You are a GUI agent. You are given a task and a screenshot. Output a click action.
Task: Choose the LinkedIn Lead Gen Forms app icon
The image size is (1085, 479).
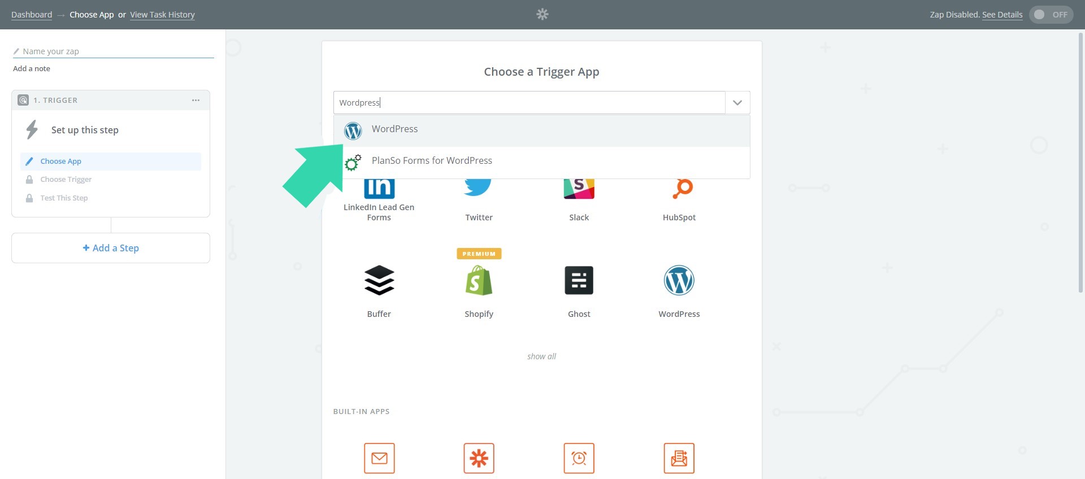click(379, 188)
